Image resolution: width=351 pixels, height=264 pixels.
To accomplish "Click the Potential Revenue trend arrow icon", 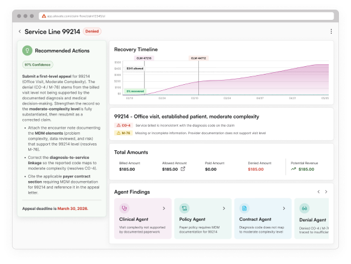I will [293, 169].
